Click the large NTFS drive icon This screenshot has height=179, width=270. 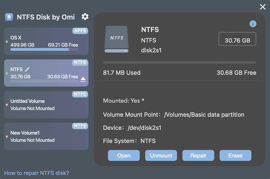(x=116, y=39)
